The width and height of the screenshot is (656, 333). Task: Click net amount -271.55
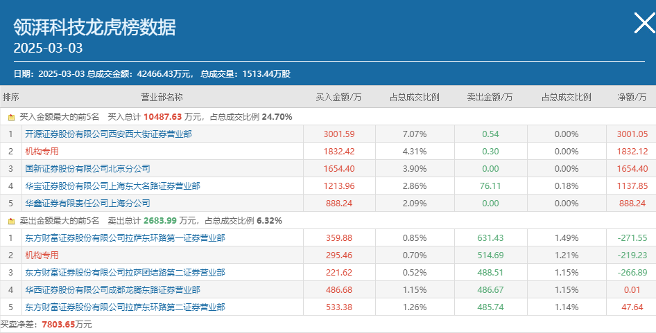[x=632, y=238]
